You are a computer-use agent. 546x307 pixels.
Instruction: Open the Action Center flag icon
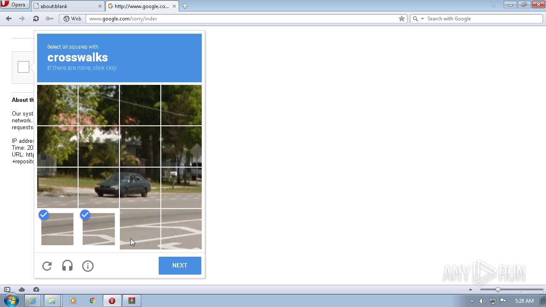pyautogui.click(x=503, y=301)
